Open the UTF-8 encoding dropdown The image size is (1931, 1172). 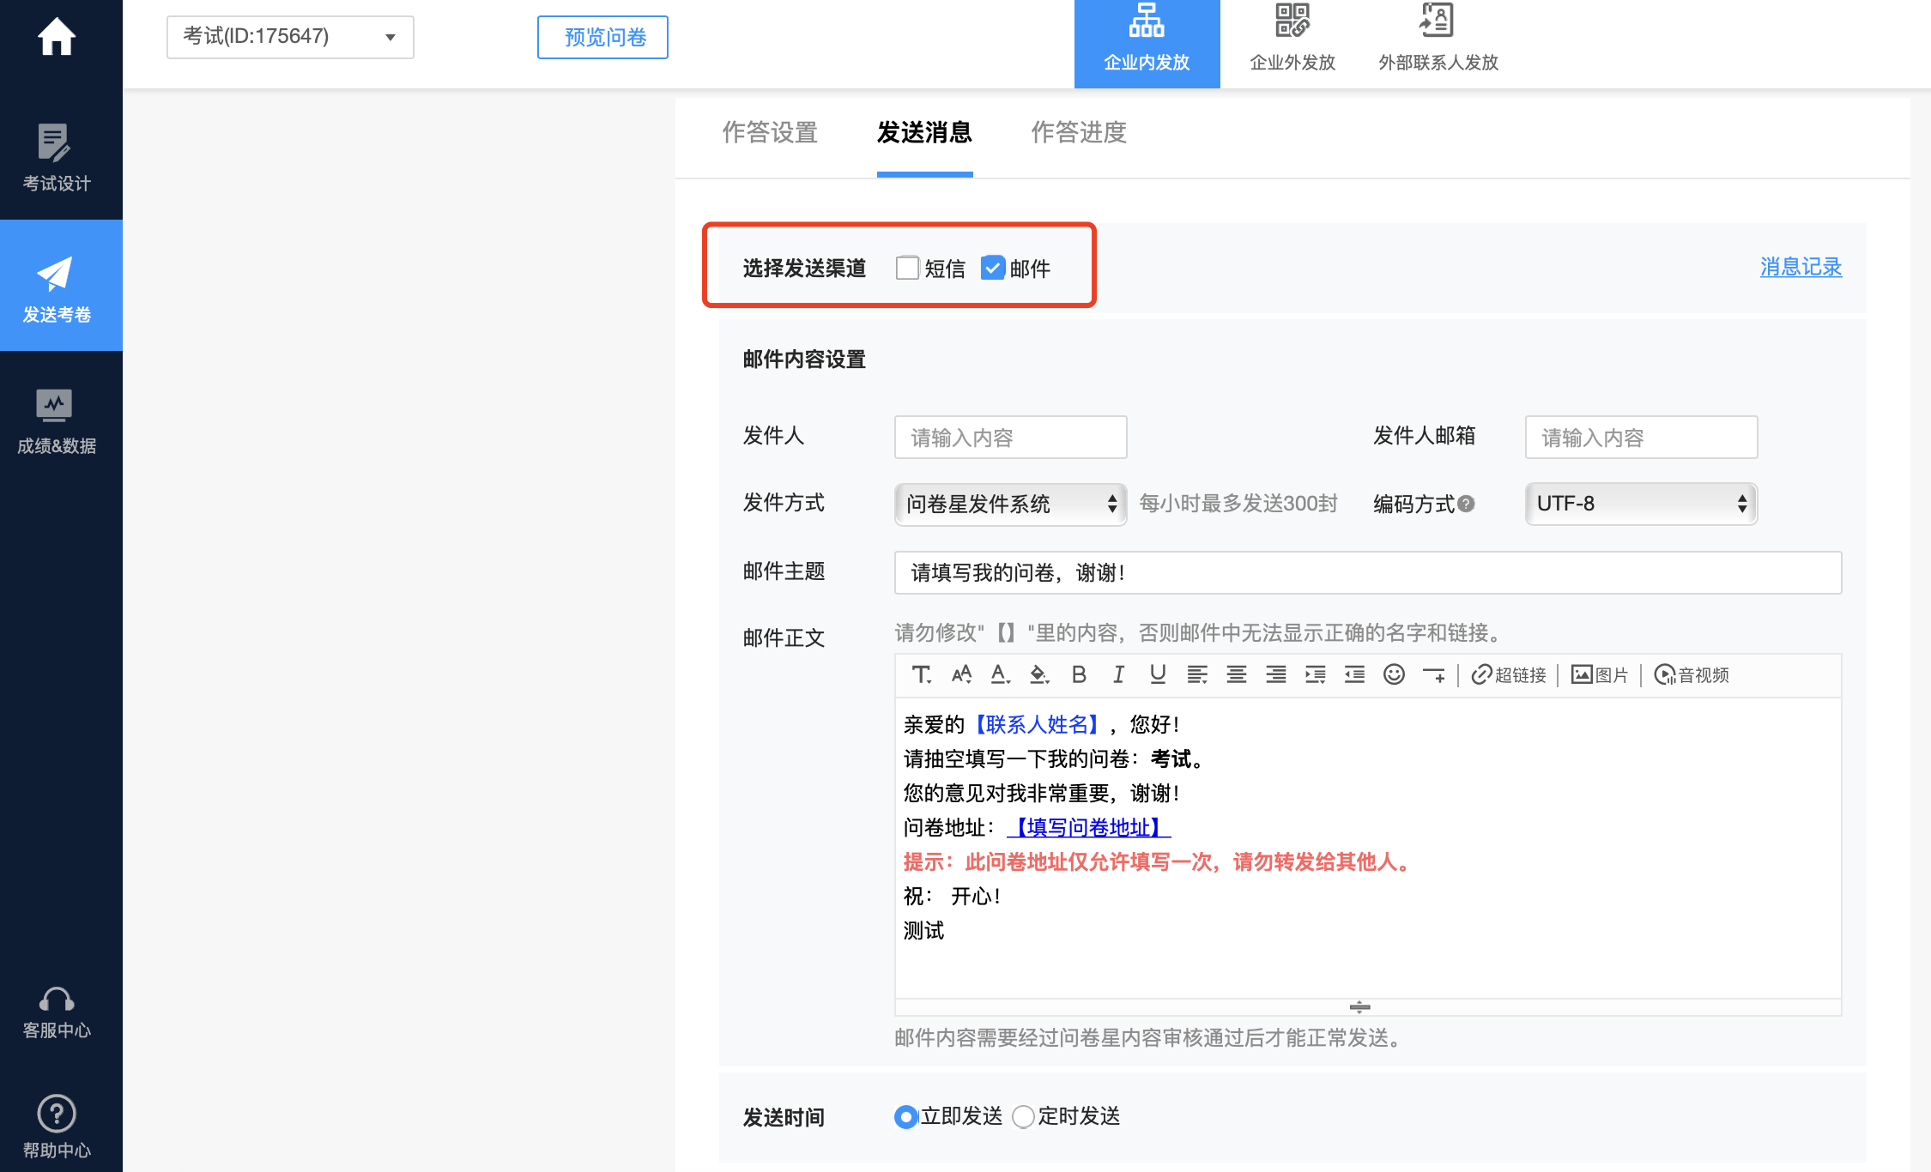click(x=1641, y=504)
